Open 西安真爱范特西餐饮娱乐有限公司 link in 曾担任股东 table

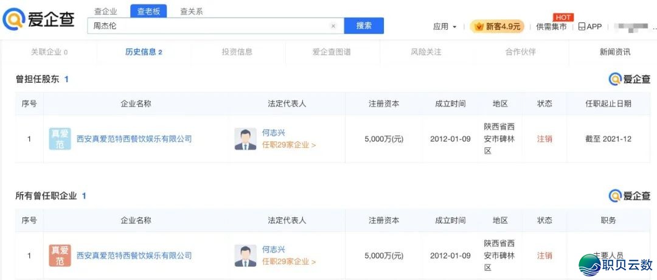click(134, 139)
